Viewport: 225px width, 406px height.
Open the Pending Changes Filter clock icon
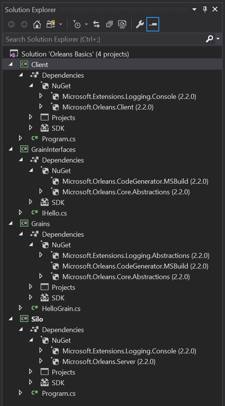pyautogui.click(x=77, y=24)
